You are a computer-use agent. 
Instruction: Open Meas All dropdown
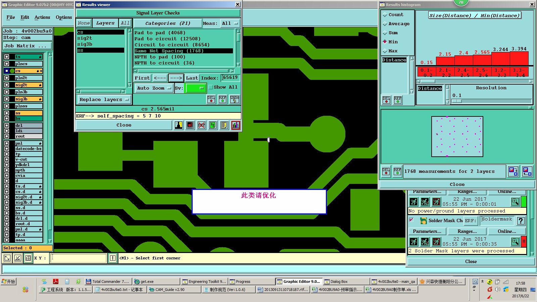tap(230, 23)
